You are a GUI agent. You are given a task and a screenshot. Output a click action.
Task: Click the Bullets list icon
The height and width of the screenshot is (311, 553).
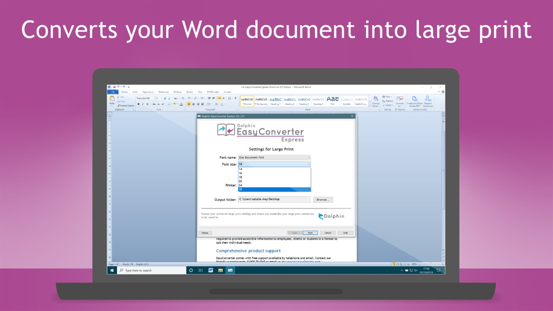pos(189,98)
